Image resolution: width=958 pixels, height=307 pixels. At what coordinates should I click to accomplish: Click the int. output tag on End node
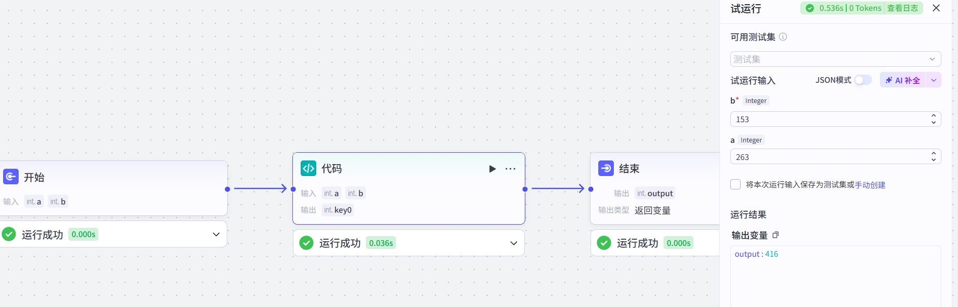pyautogui.click(x=655, y=193)
